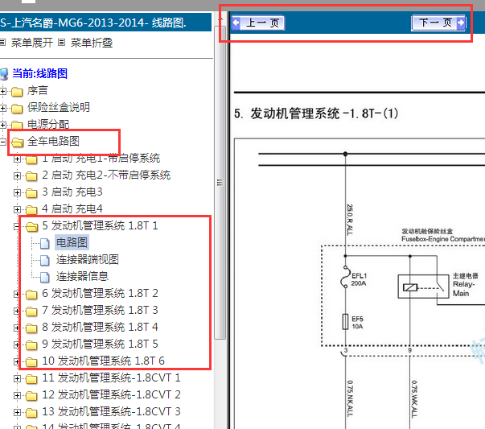Collapse 5 发动机管理系统 1.8T 1 node

(18, 226)
